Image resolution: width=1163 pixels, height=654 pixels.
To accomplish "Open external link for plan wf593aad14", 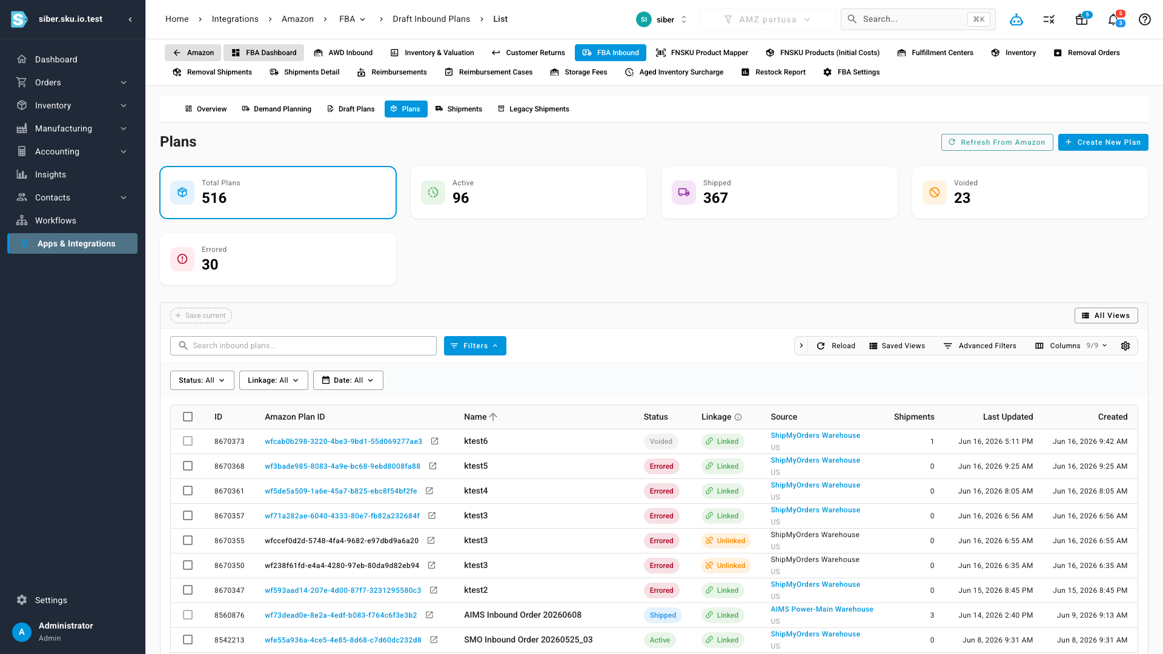I will pos(433,590).
